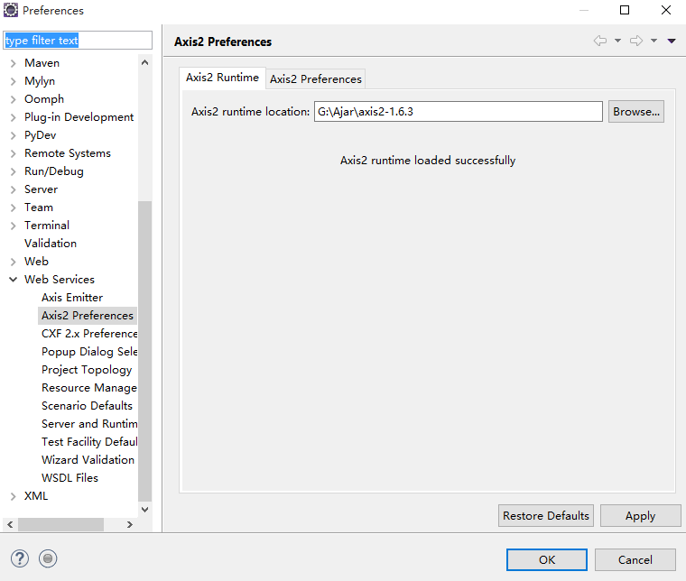The height and width of the screenshot is (581, 686).
Task: Expand the Server tree node
Action: 14,189
